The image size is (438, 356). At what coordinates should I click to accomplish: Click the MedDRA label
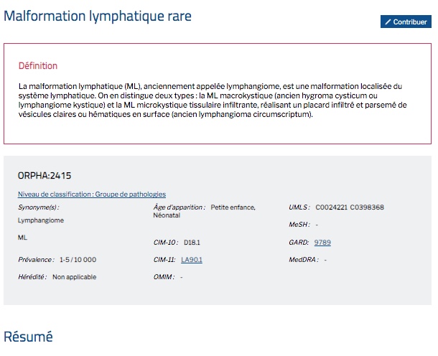[x=304, y=260]
